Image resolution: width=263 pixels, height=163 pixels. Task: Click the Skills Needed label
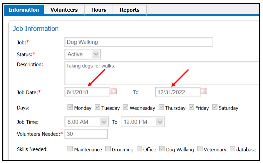pyautogui.click(x=32, y=149)
